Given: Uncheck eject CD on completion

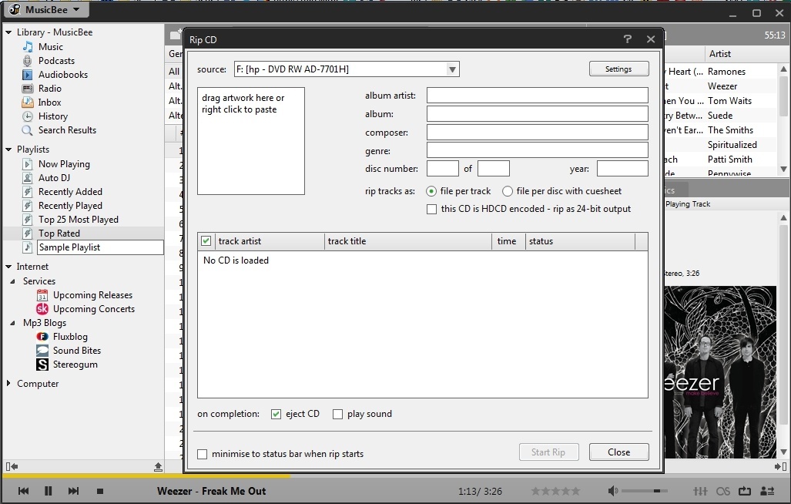Looking at the screenshot, I should tap(276, 414).
